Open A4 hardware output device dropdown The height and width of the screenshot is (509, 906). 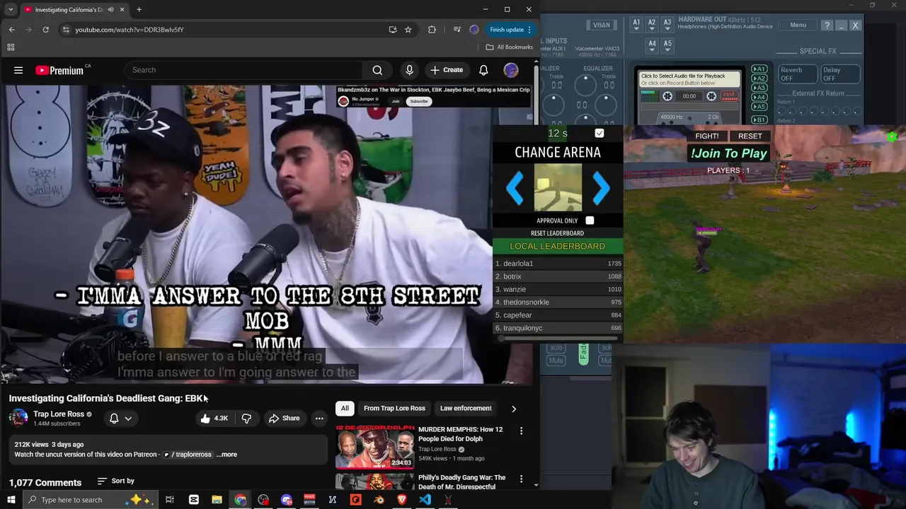(x=652, y=46)
